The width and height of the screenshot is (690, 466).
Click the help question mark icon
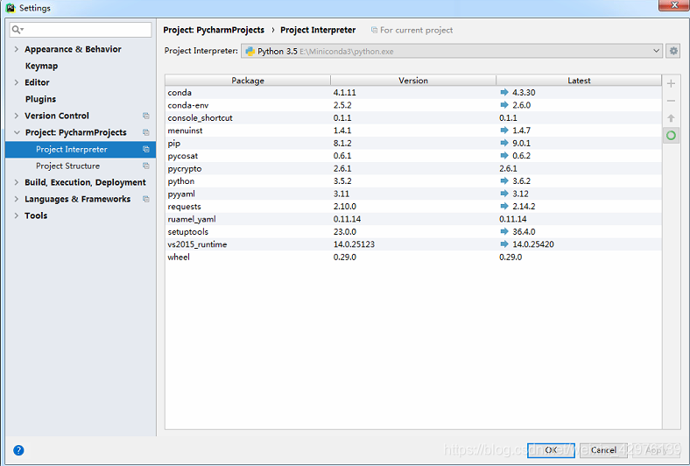(18, 450)
